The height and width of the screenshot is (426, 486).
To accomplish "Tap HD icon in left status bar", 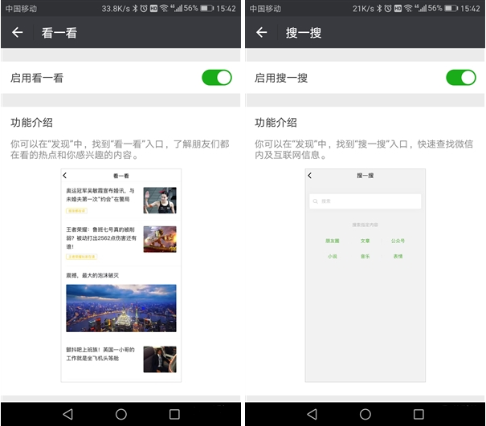I will pos(153,9).
